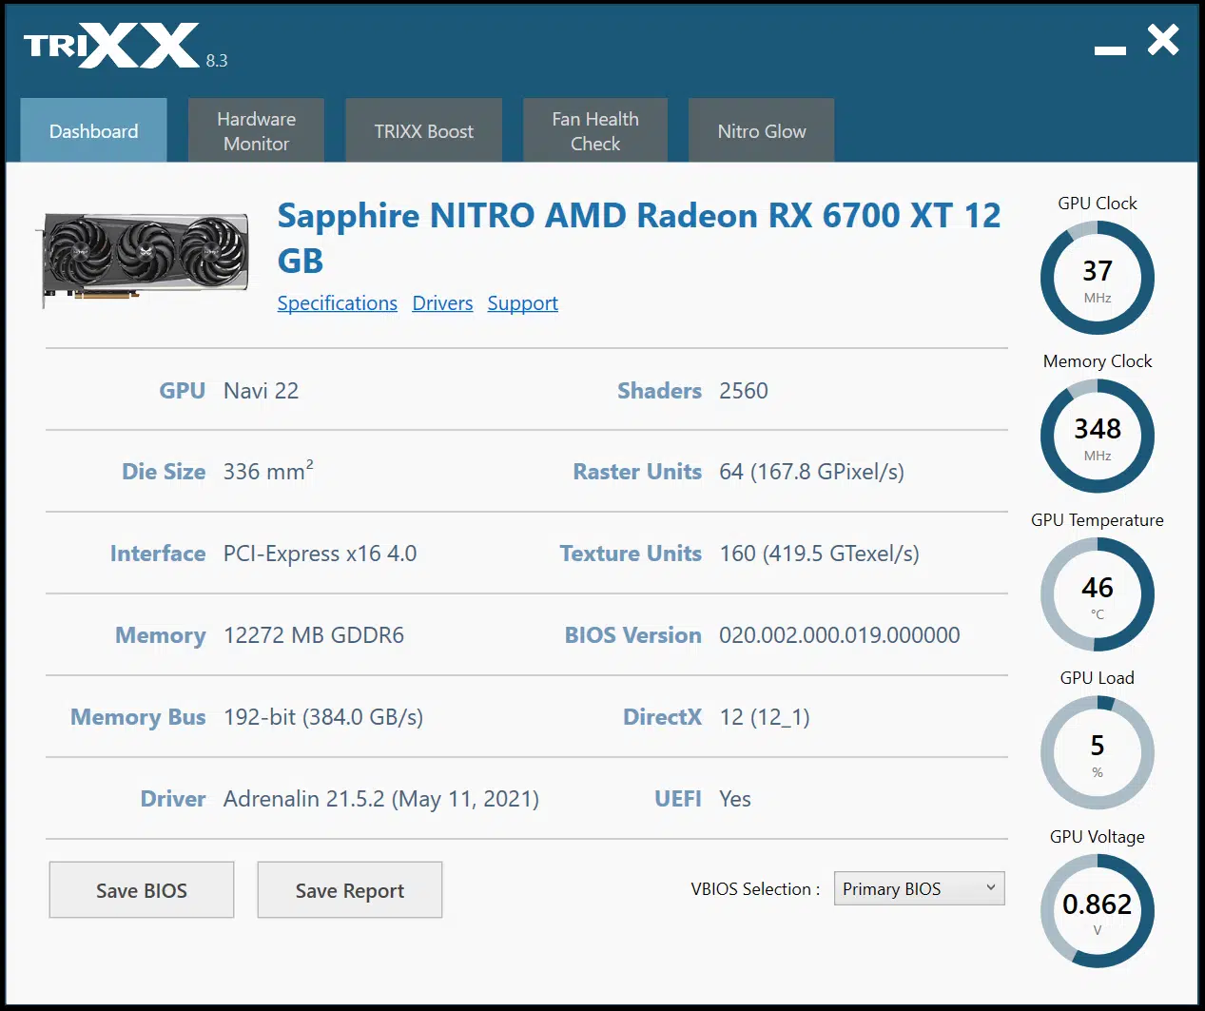Select the Shaders value 2560

point(744,391)
